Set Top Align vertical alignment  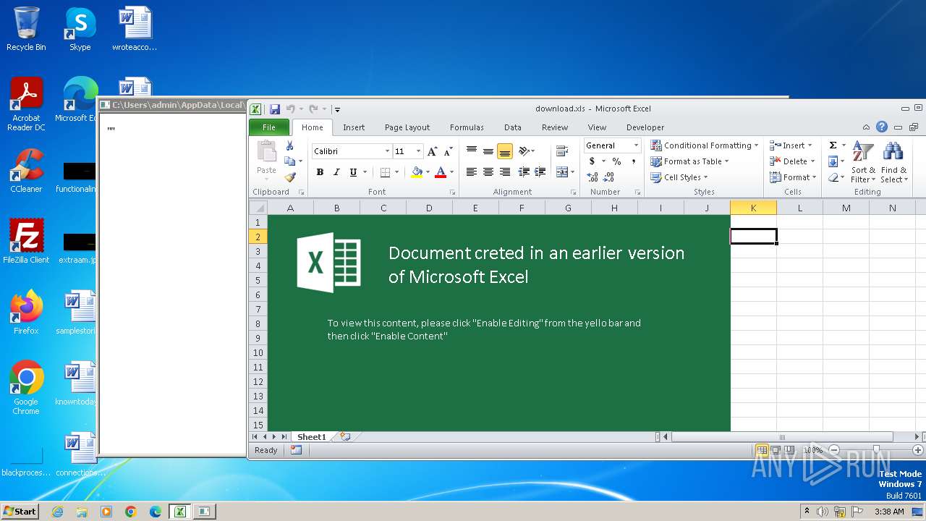coord(472,151)
